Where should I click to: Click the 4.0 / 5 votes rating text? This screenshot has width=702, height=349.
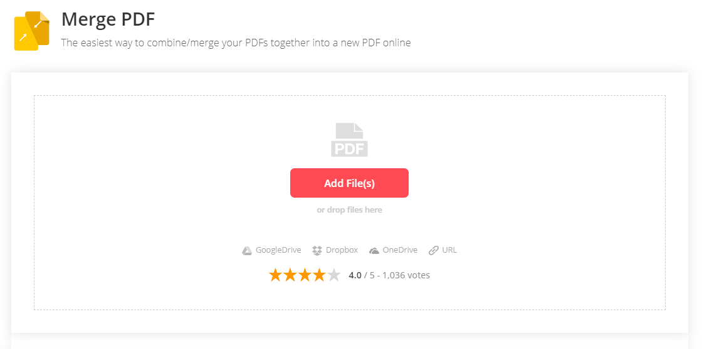coord(389,275)
